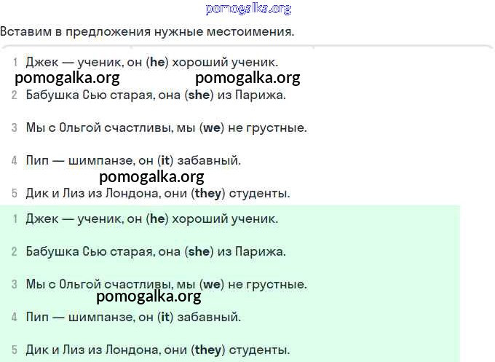Select the bold "they" in the white list
The height and width of the screenshot is (362, 495).
pos(208,193)
